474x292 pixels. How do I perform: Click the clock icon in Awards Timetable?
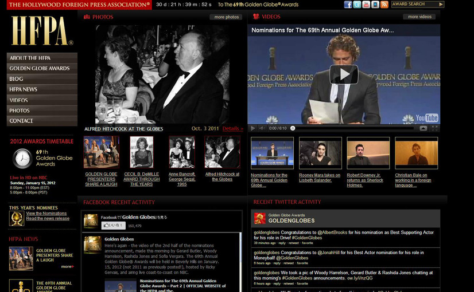pyautogui.click(x=22, y=159)
